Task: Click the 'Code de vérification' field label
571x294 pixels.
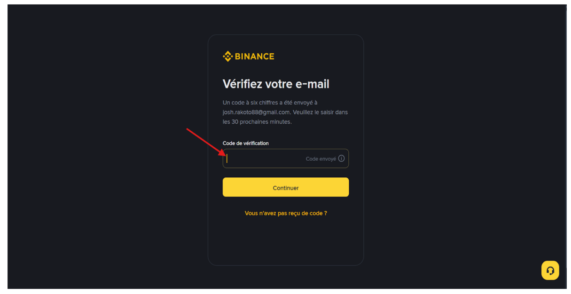Action: [x=245, y=143]
